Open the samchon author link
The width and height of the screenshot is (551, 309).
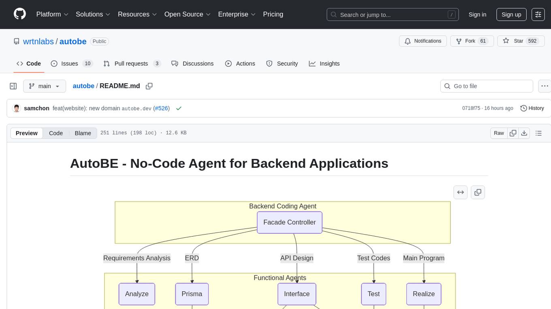tap(36, 108)
